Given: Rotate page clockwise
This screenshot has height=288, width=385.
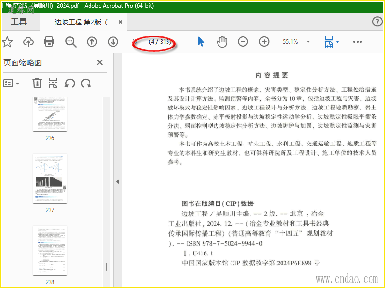Looking at the screenshot, I should [x=86, y=84].
